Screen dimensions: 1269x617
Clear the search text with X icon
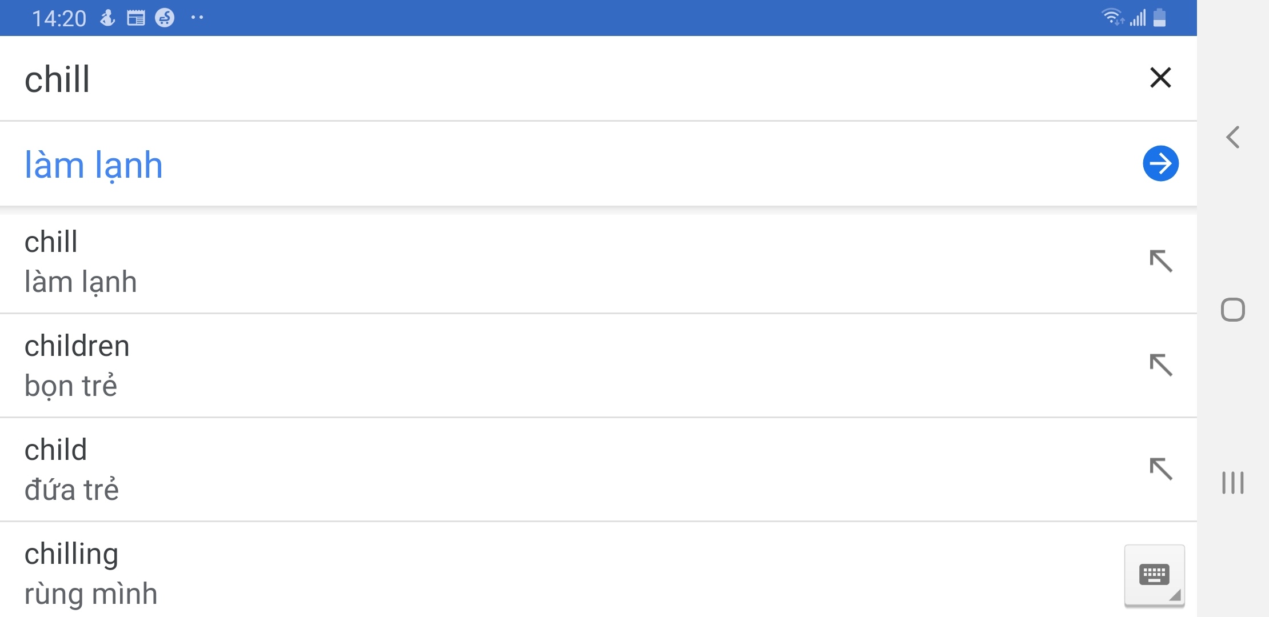(x=1160, y=78)
